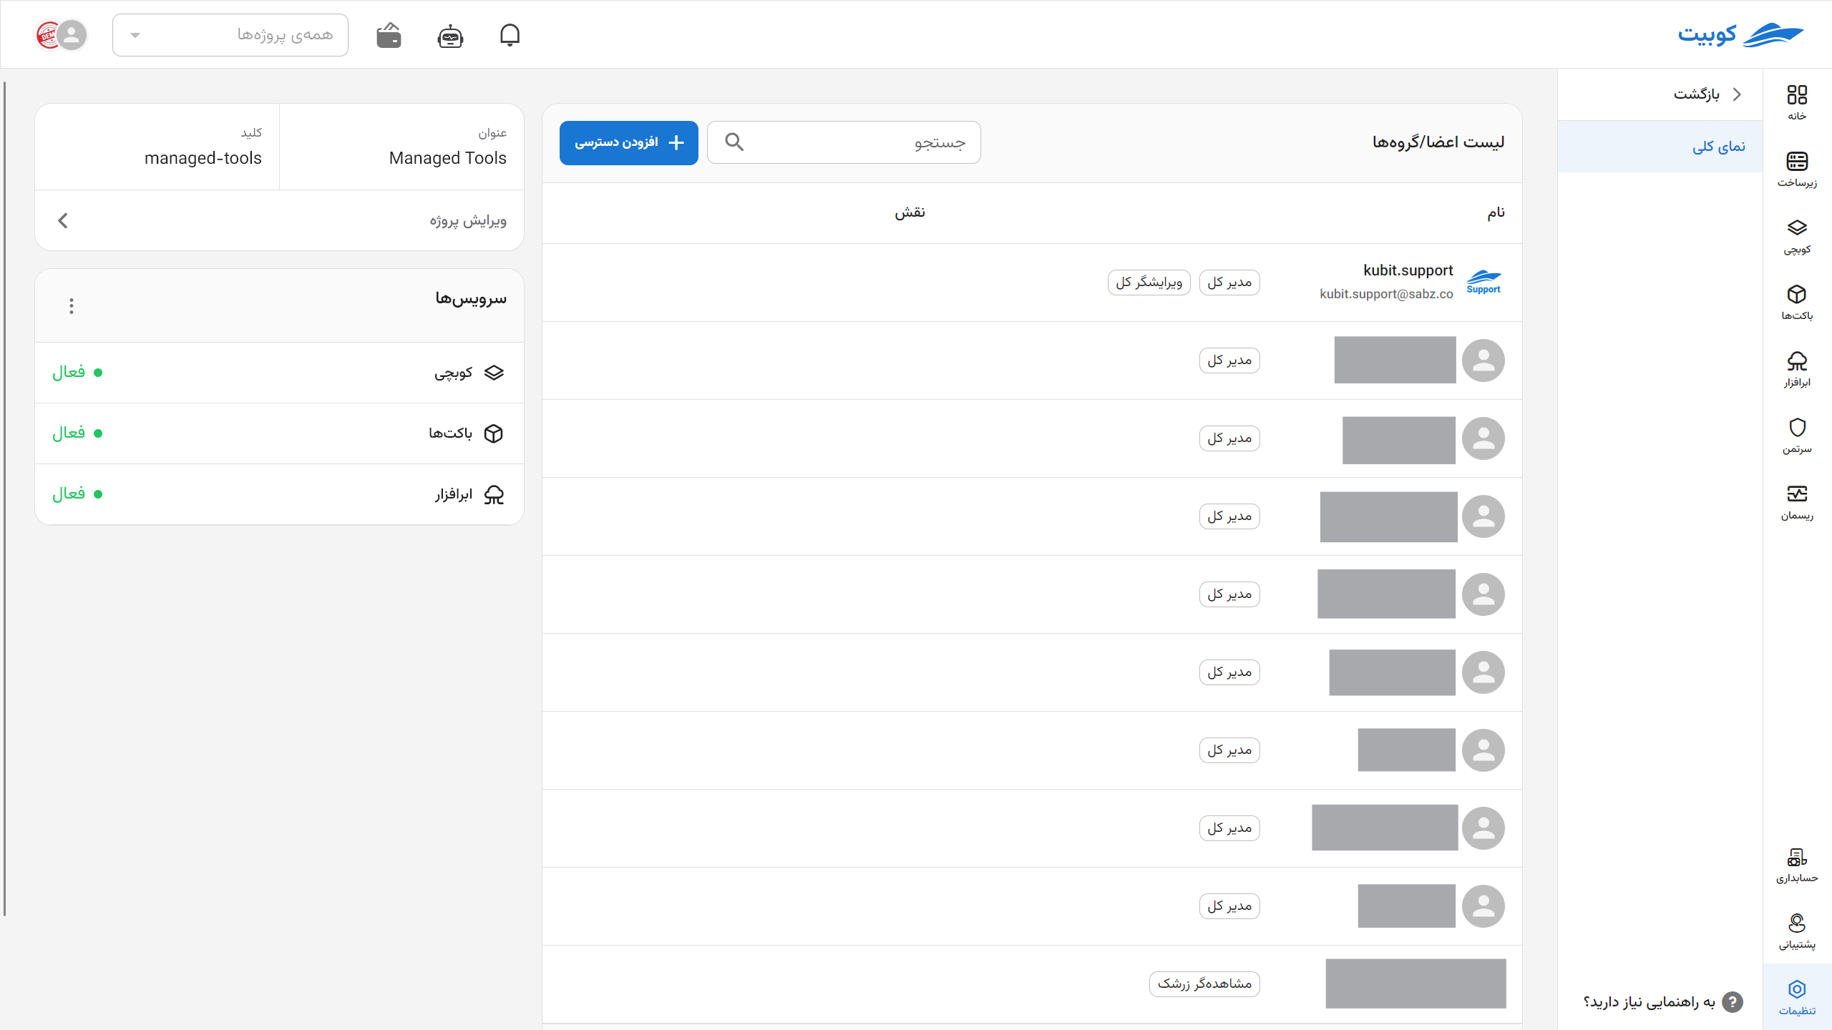Click the page vertical scrollbar

(x=4, y=499)
